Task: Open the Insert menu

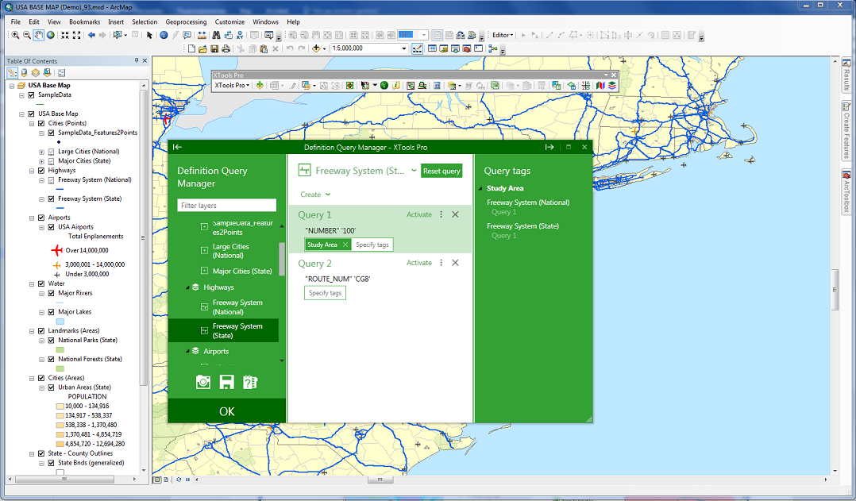Action: (x=116, y=21)
